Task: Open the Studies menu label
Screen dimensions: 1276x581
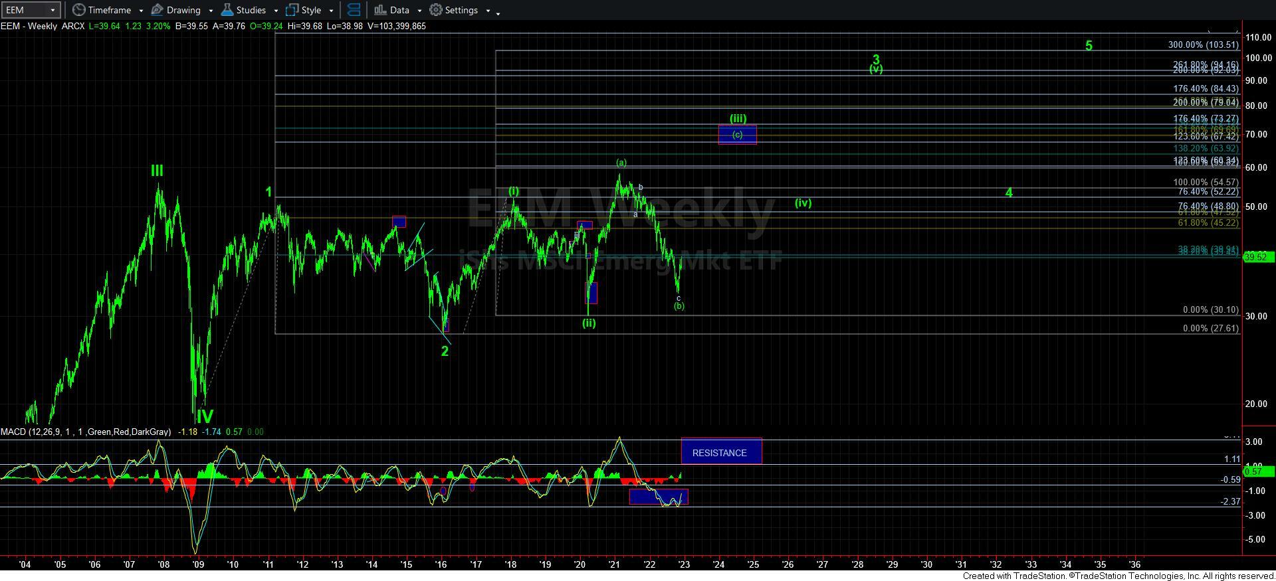Action: (x=251, y=10)
